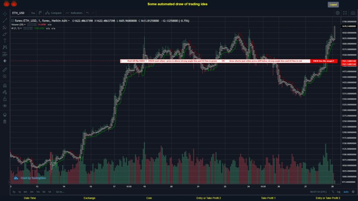Toggle stay in drawing mode
Viewport: 358px width, 201px height.
[x=5, y=92]
